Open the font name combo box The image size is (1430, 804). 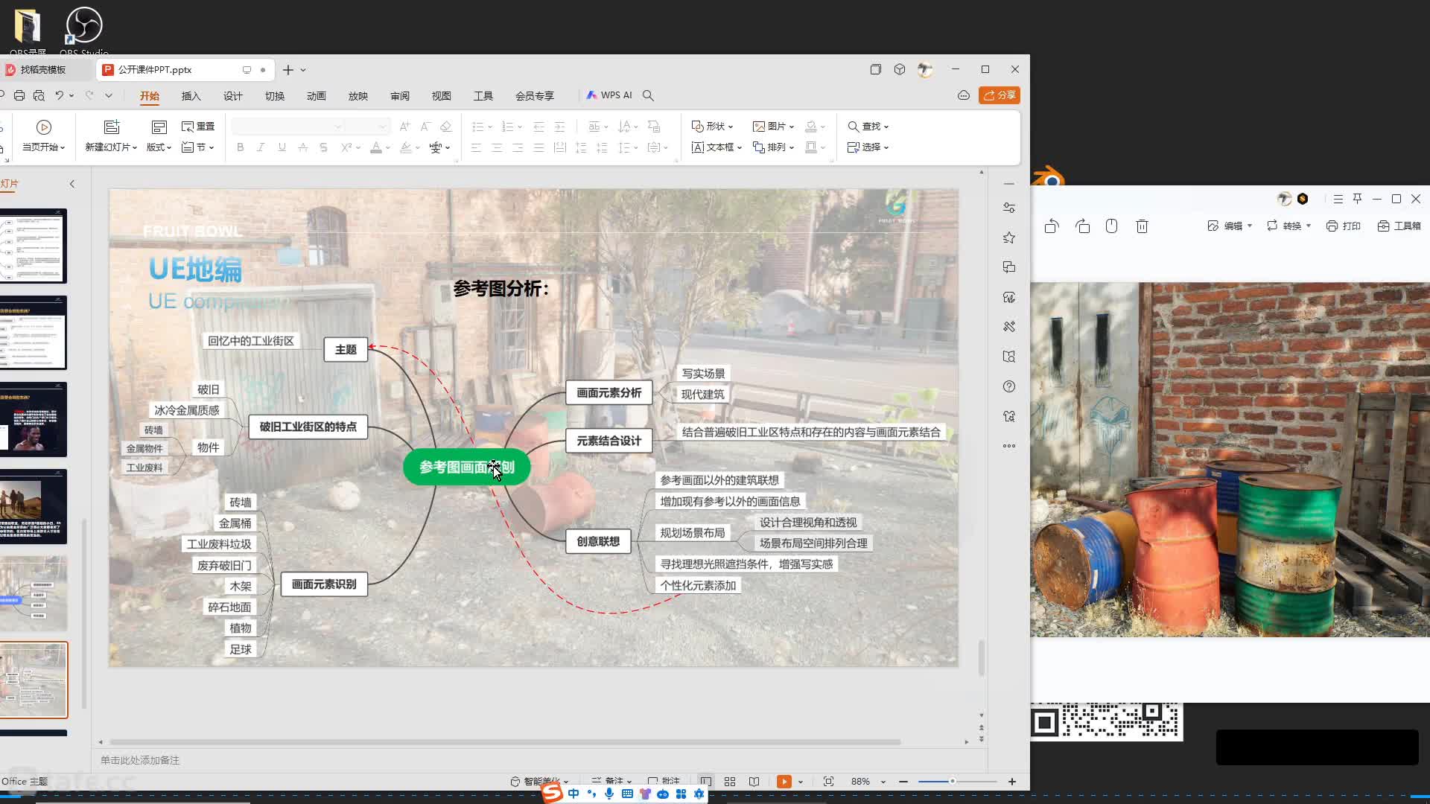(x=288, y=127)
